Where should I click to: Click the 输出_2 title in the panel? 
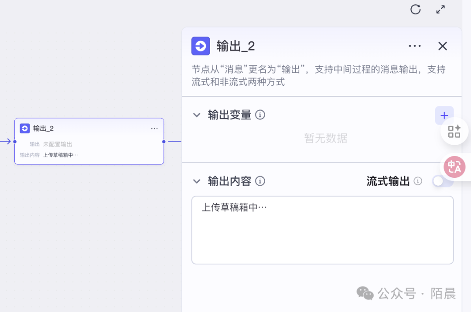click(235, 46)
